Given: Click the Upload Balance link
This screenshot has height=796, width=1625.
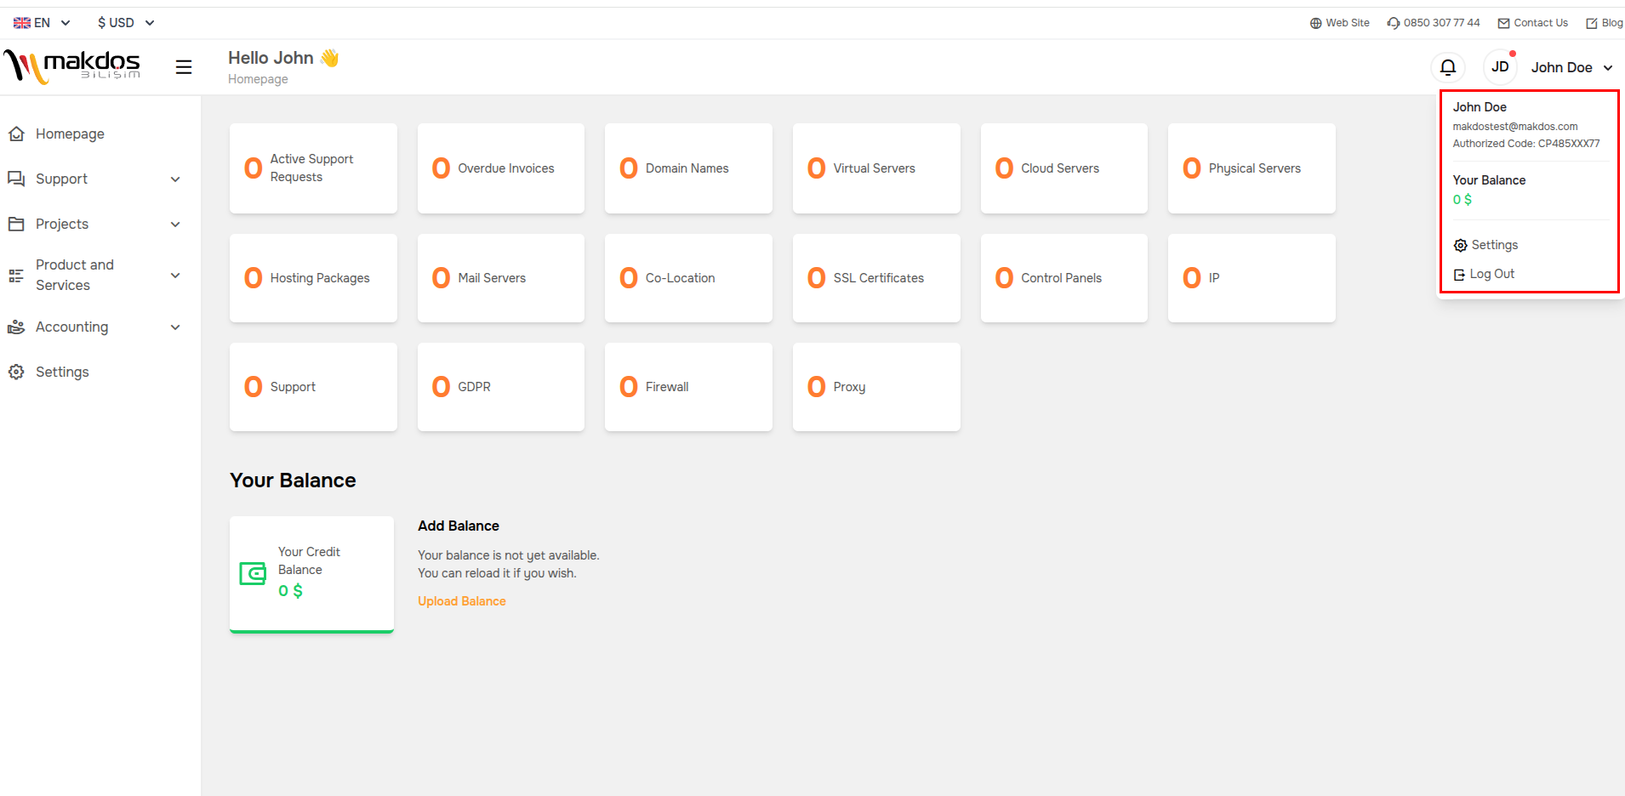Looking at the screenshot, I should 461,601.
